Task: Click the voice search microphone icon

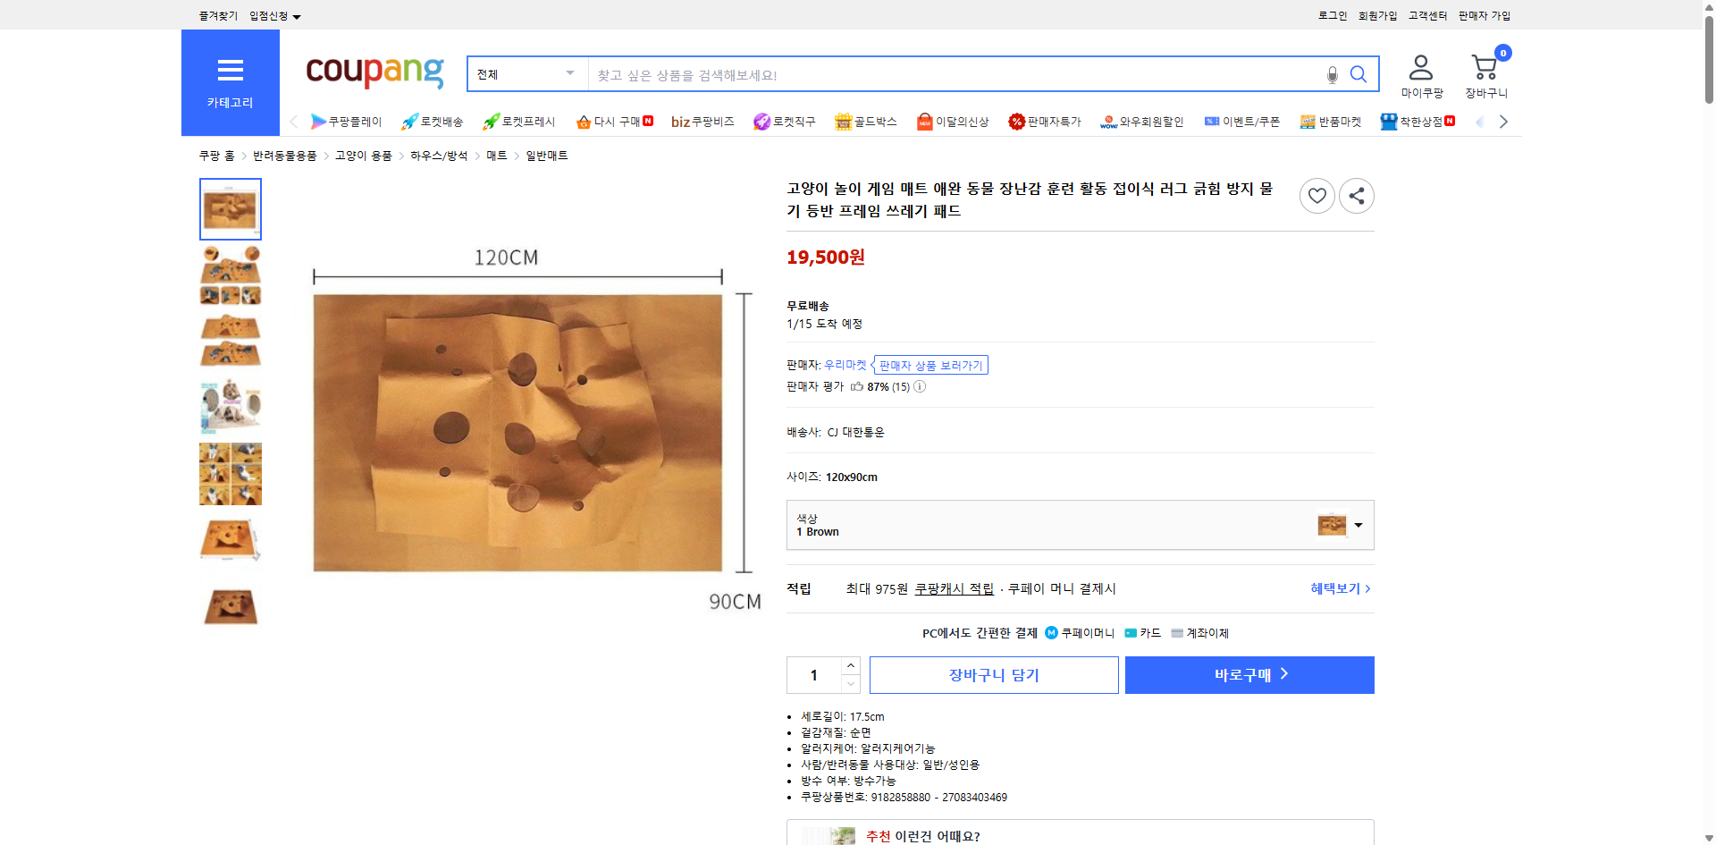Action: (1331, 75)
